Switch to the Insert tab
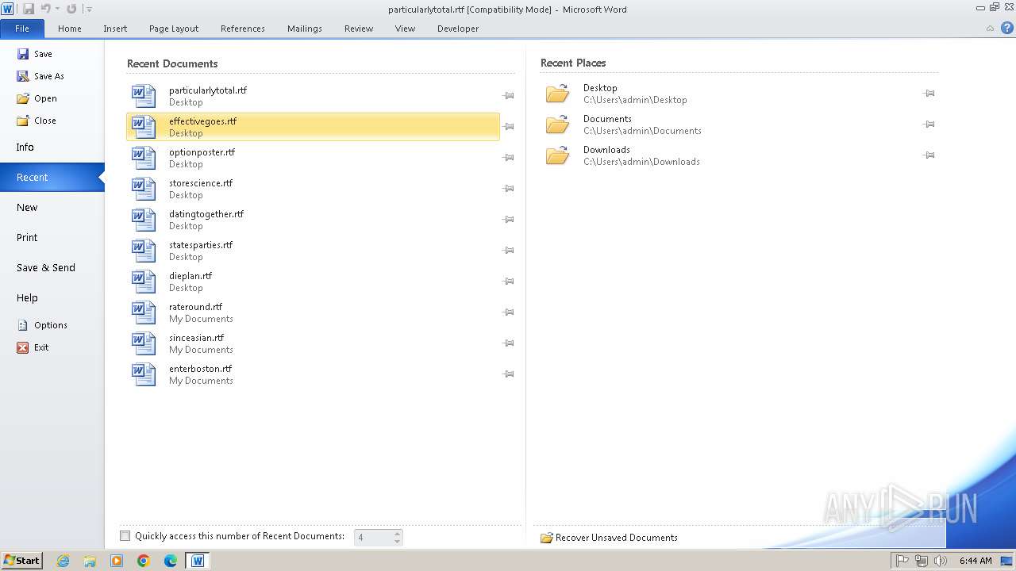 click(x=115, y=29)
